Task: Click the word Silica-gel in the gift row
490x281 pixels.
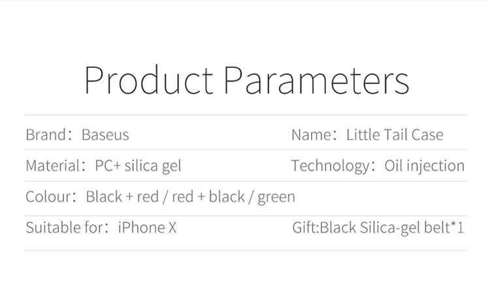Action: pyautogui.click(x=389, y=228)
